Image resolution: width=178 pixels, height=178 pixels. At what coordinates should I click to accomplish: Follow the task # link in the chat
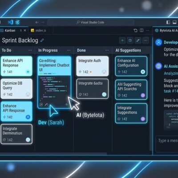click(171, 91)
